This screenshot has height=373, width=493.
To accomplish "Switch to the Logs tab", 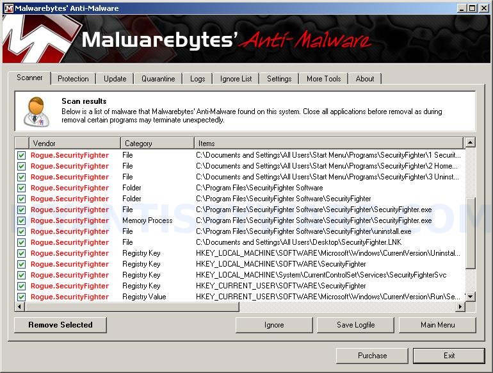I will pyautogui.click(x=197, y=79).
